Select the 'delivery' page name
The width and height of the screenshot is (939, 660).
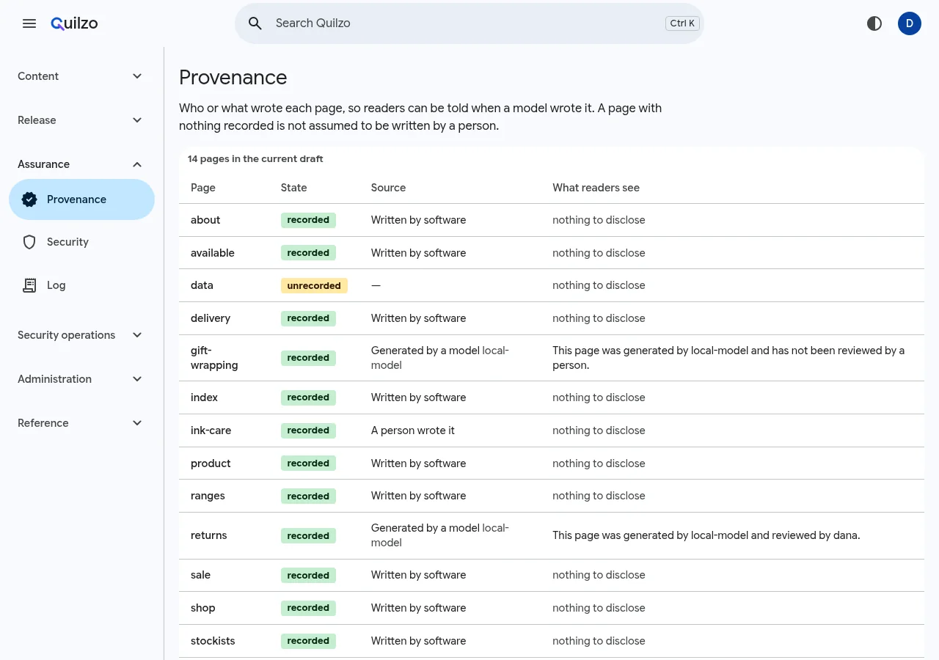211,318
